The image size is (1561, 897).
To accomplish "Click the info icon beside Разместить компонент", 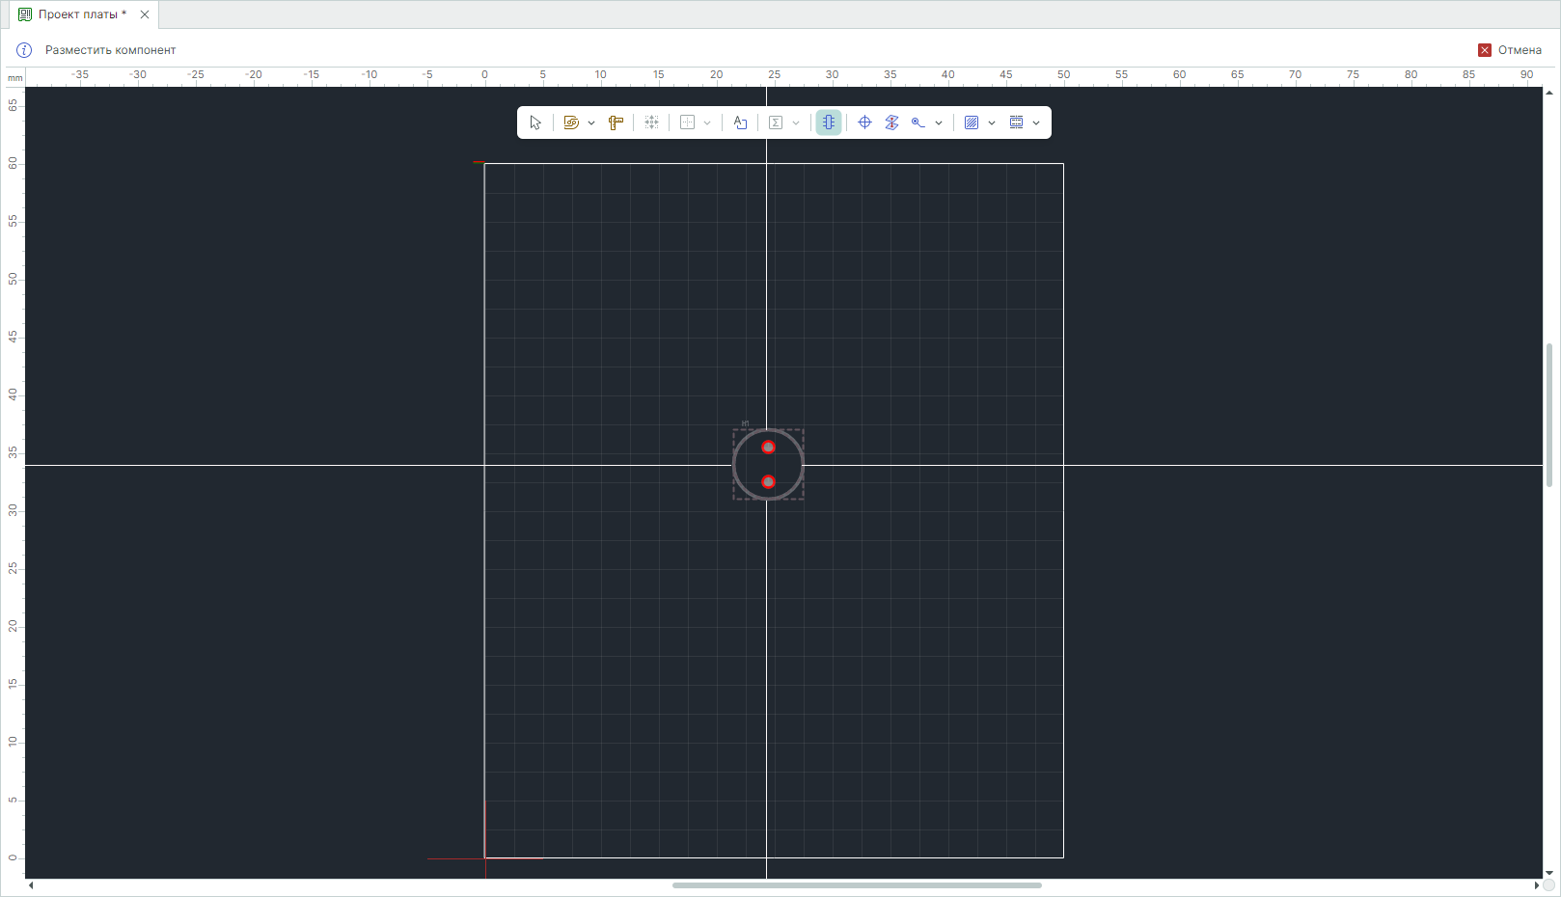I will point(24,50).
